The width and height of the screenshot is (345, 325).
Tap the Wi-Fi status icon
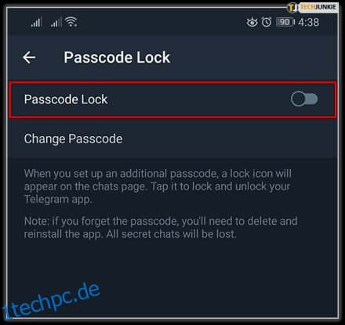[71, 22]
